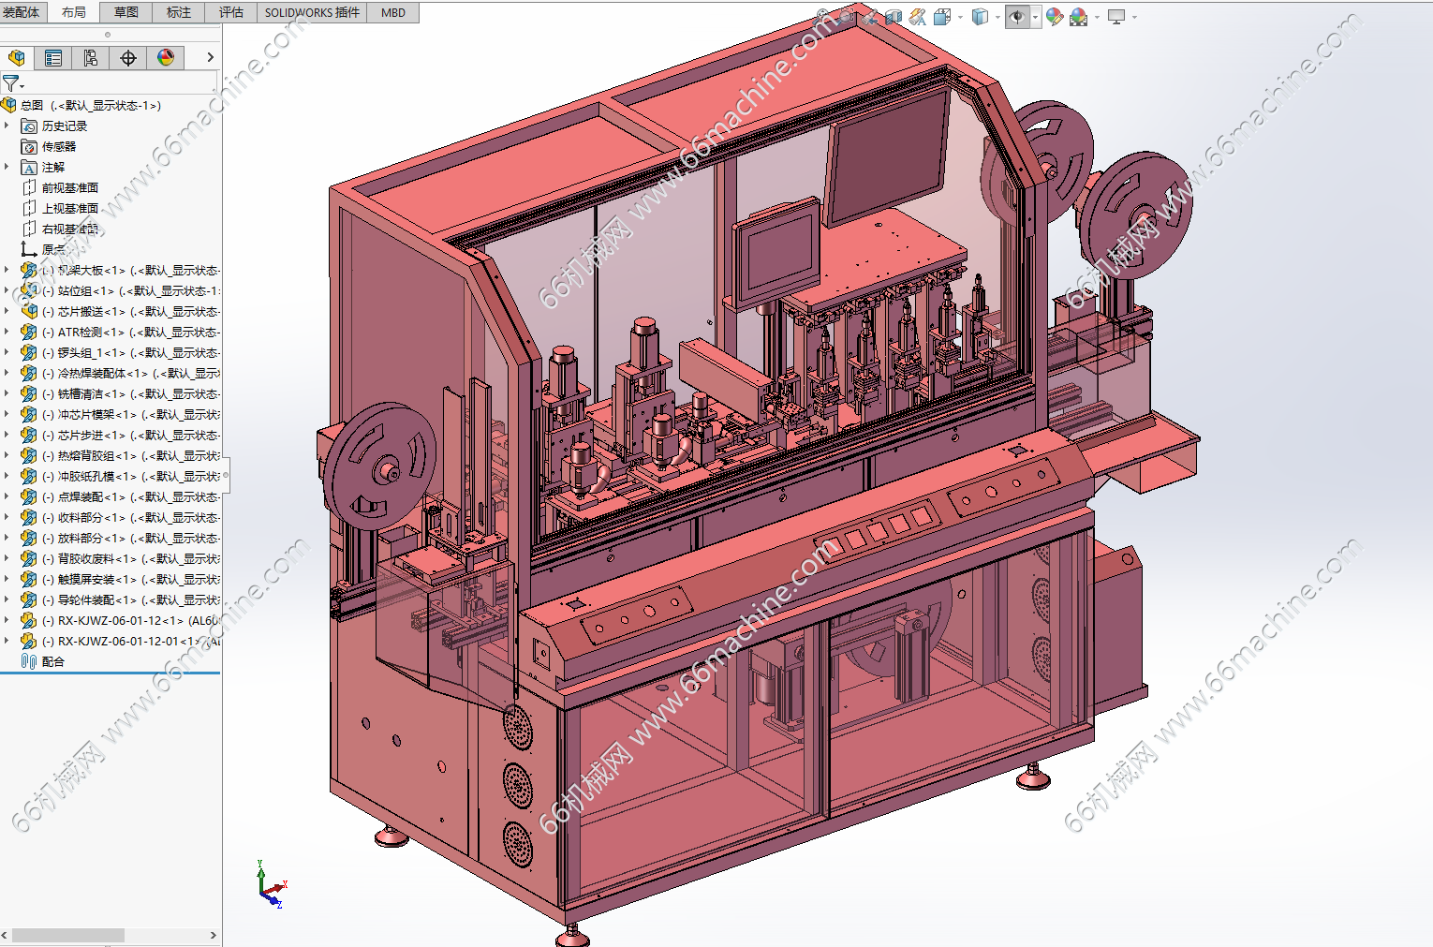Image resolution: width=1433 pixels, height=947 pixels.
Task: Click the filter funnel icon in tree
Action: click(11, 83)
